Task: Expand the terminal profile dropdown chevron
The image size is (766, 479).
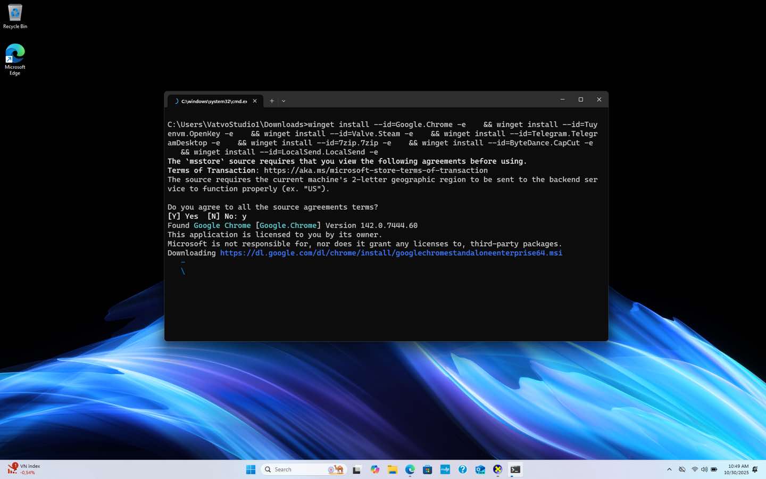Action: (284, 101)
